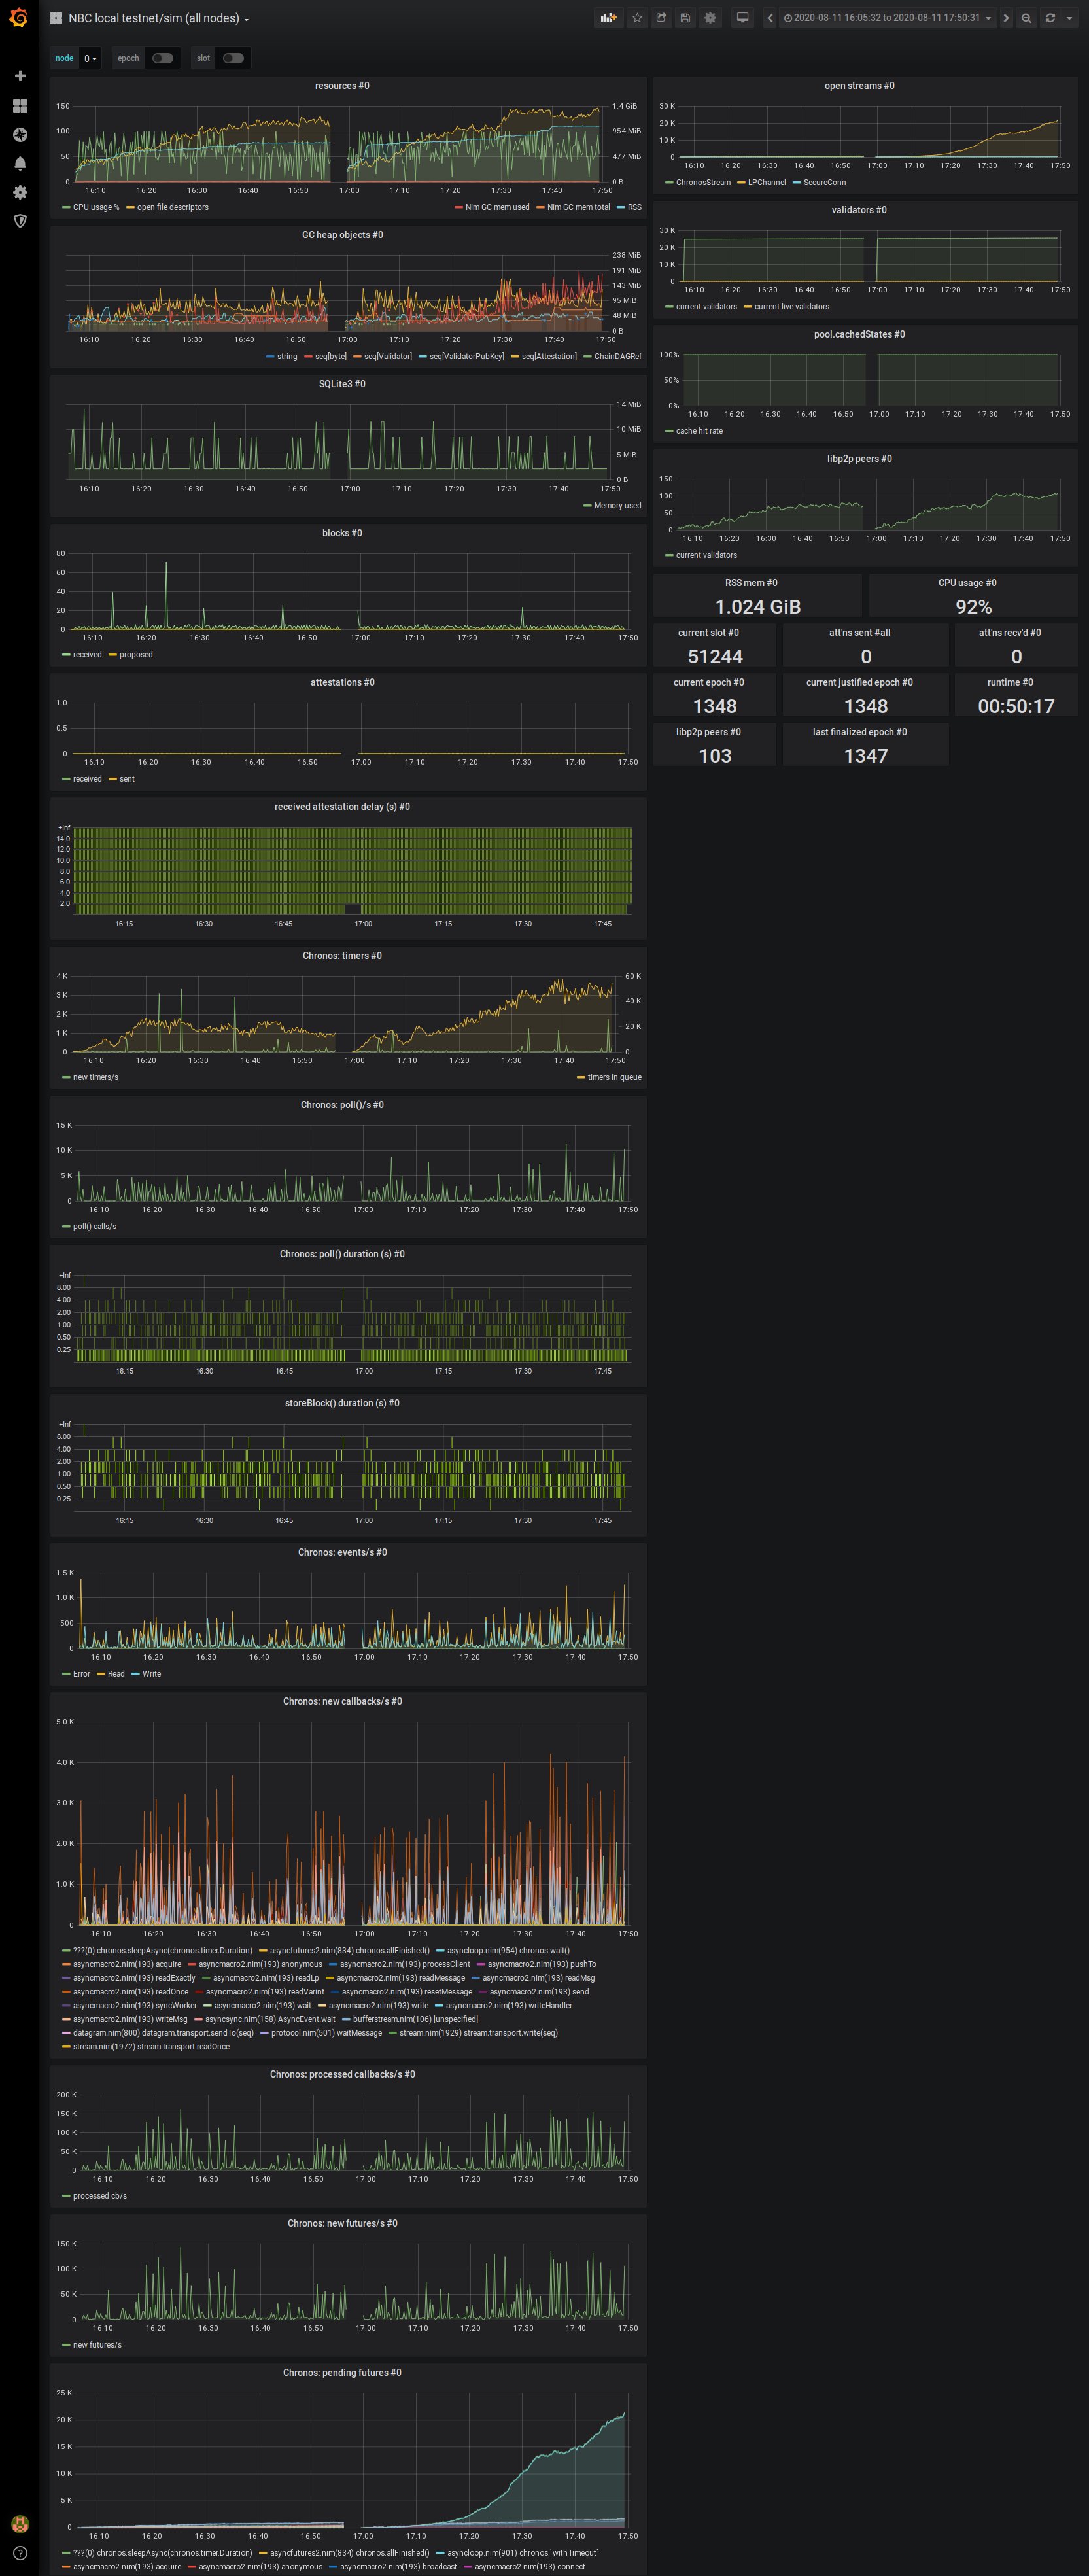Open the refresh interval dropdown arrow
Image resolution: width=1089 pixels, height=2576 pixels.
[x=1069, y=18]
